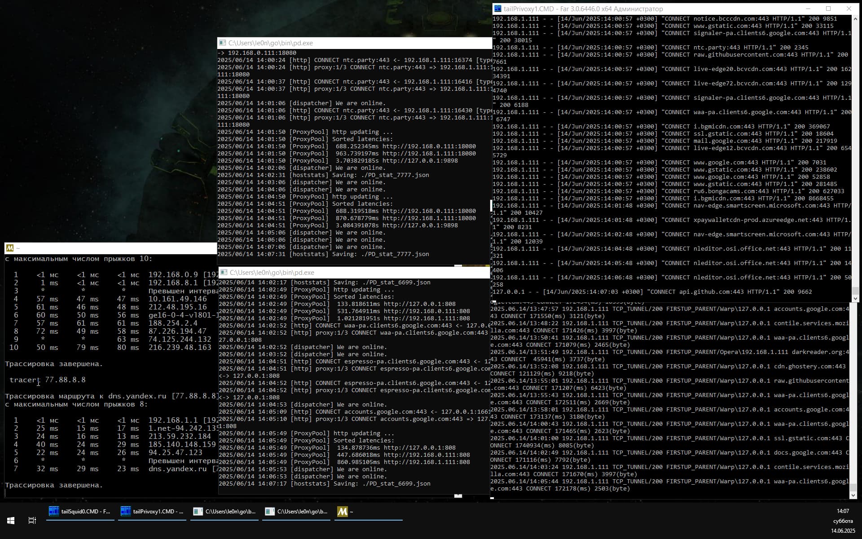Screen dimensions: 862x539
Task: Click 'Трассировка маршрута к dns.yandex.ru' line
Action: (x=111, y=396)
